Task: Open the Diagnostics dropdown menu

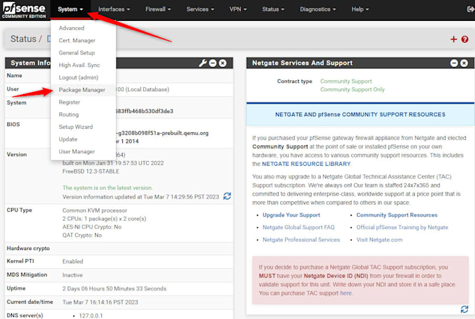Action: 317,9
